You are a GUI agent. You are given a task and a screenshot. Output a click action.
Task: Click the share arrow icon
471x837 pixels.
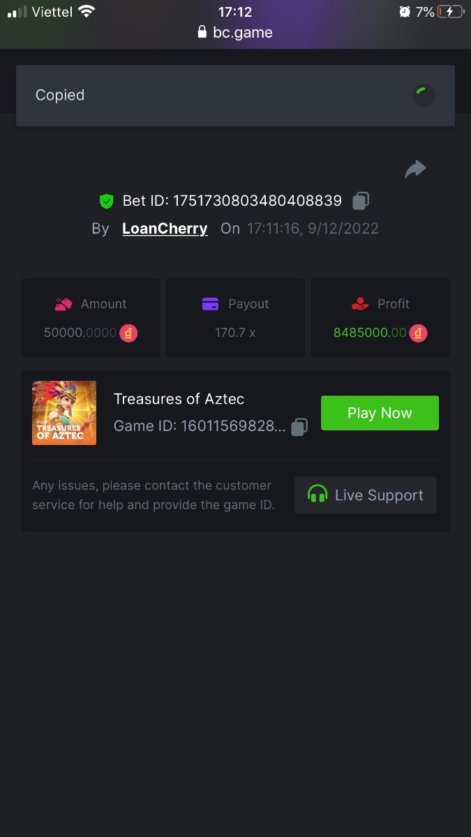point(415,169)
